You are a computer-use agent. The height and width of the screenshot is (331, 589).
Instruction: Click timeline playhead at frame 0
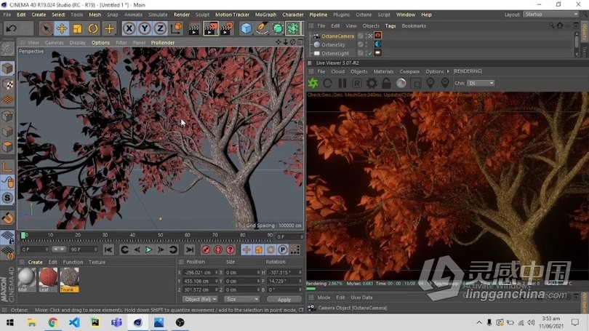(23, 236)
